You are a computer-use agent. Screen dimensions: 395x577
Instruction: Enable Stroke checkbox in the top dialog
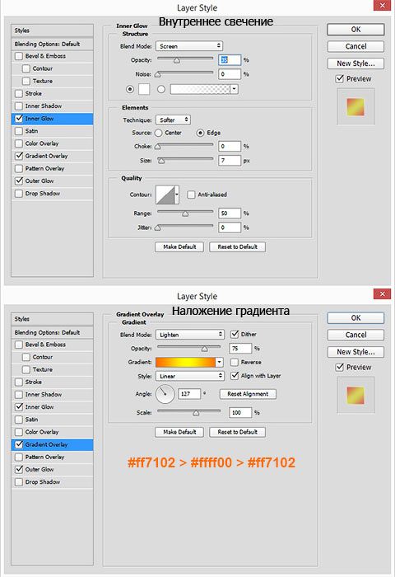coord(19,93)
